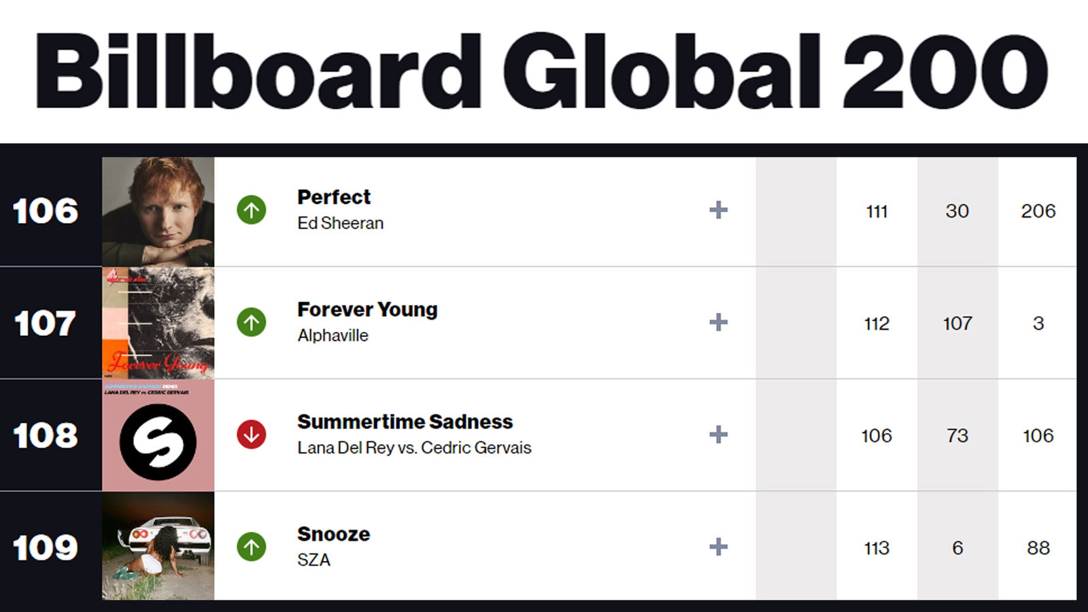Click the plus icon on the Perfect row
This screenshot has width=1088, height=612.
718,211
